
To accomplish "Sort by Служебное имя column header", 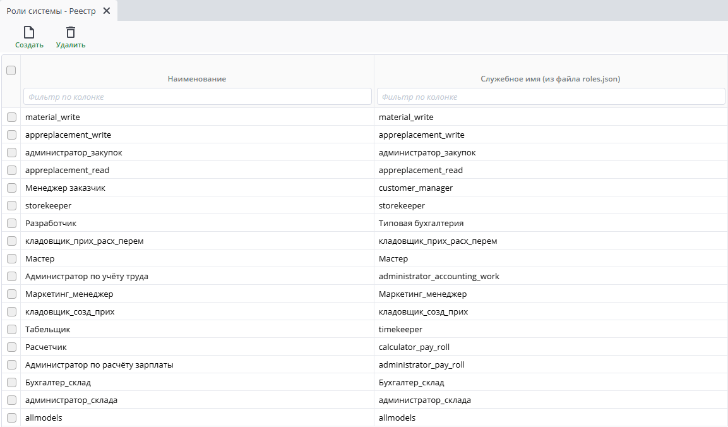I will tap(551, 79).
